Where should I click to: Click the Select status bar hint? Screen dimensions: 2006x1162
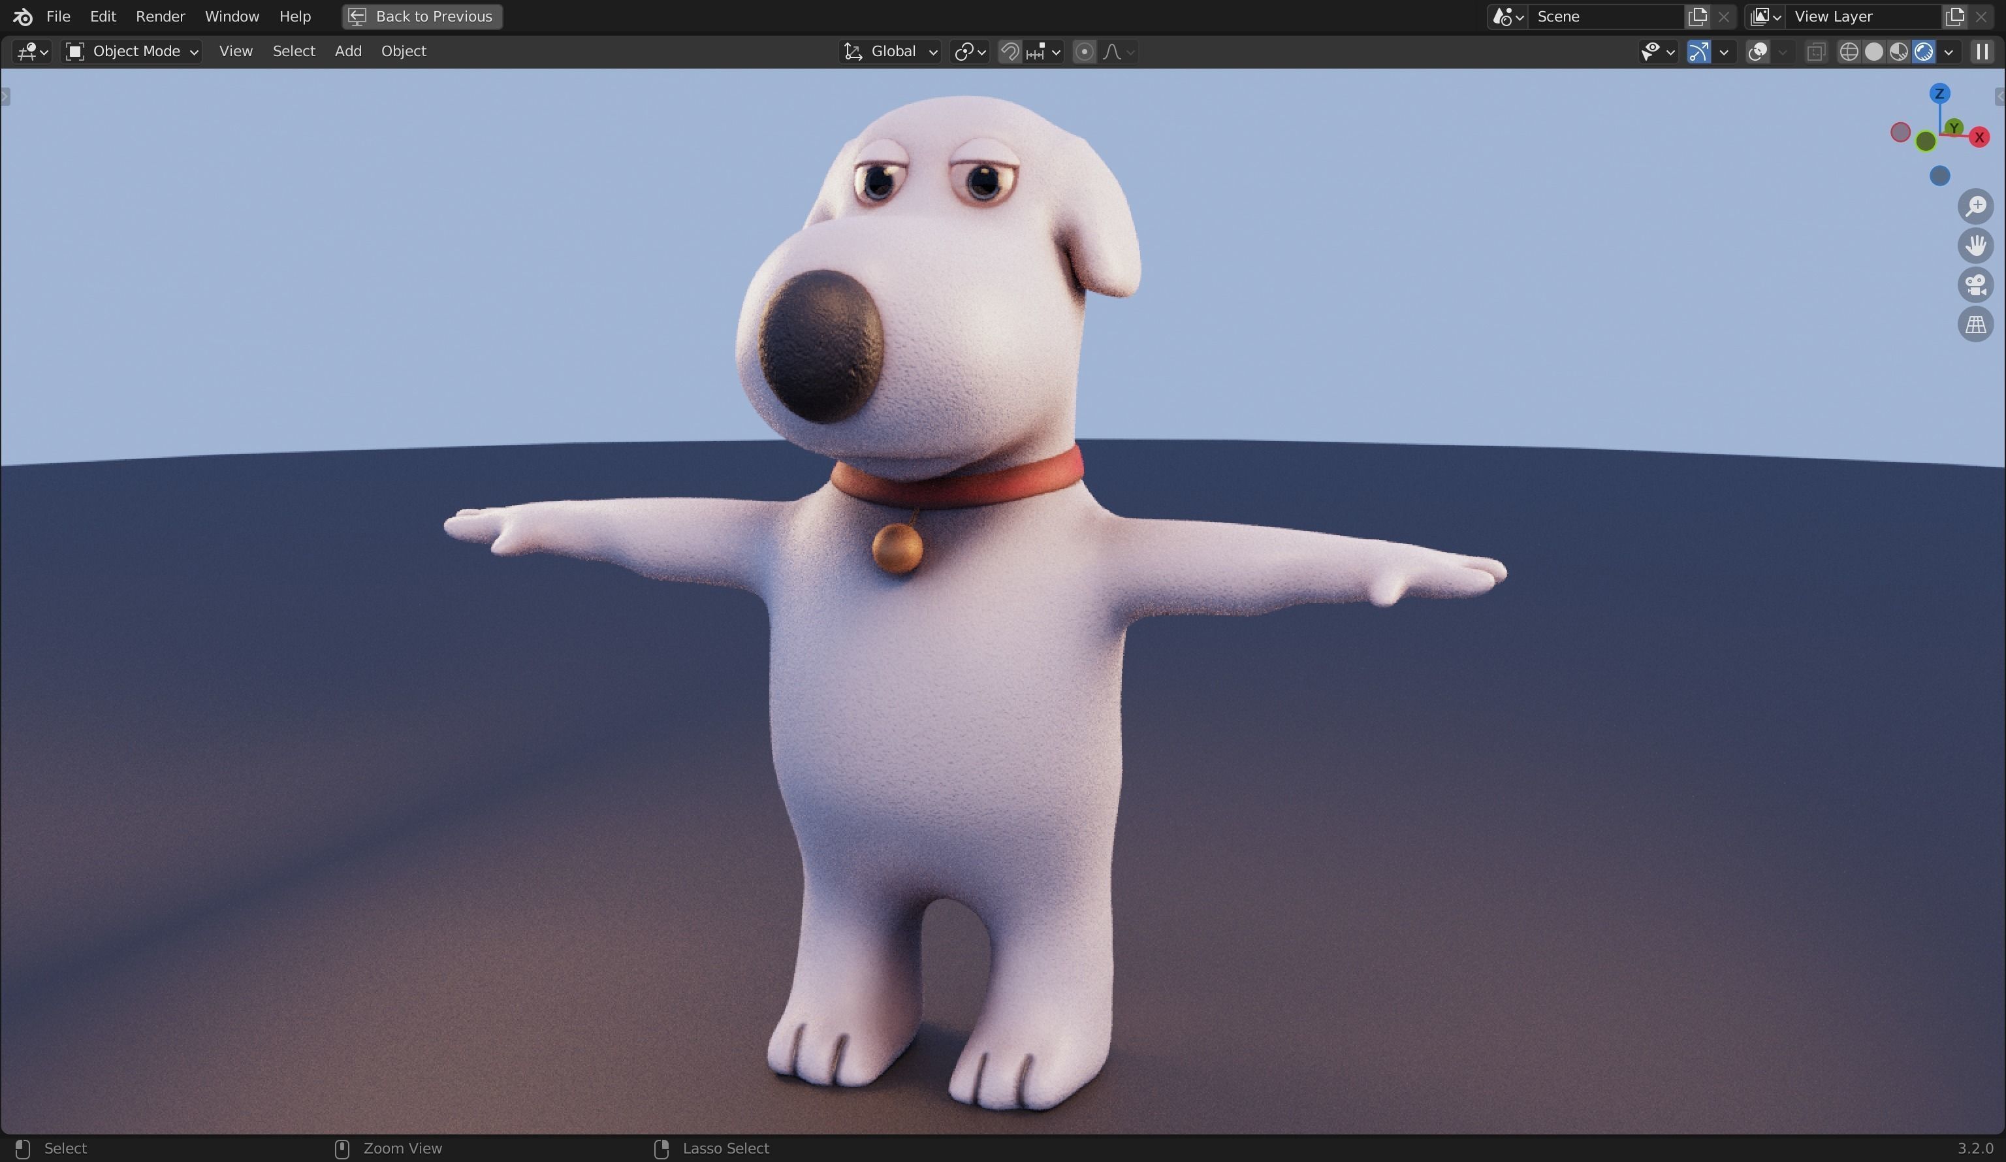[x=65, y=1148]
